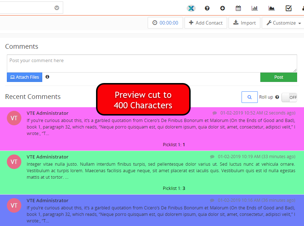
Task: Click the Import button
Action: pyautogui.click(x=244, y=23)
